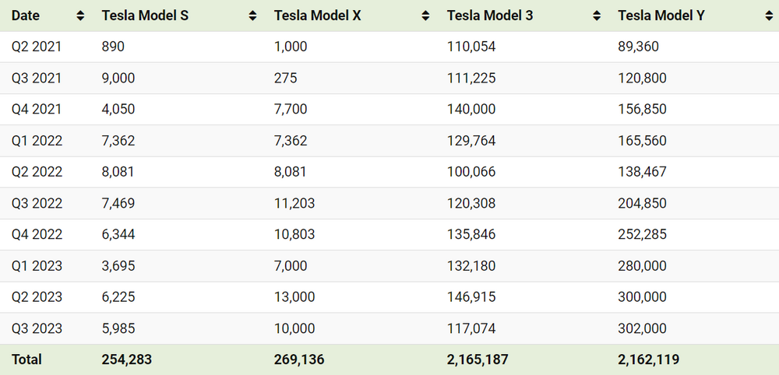
Task: Click the Total row label
Action: pyautogui.click(x=26, y=359)
